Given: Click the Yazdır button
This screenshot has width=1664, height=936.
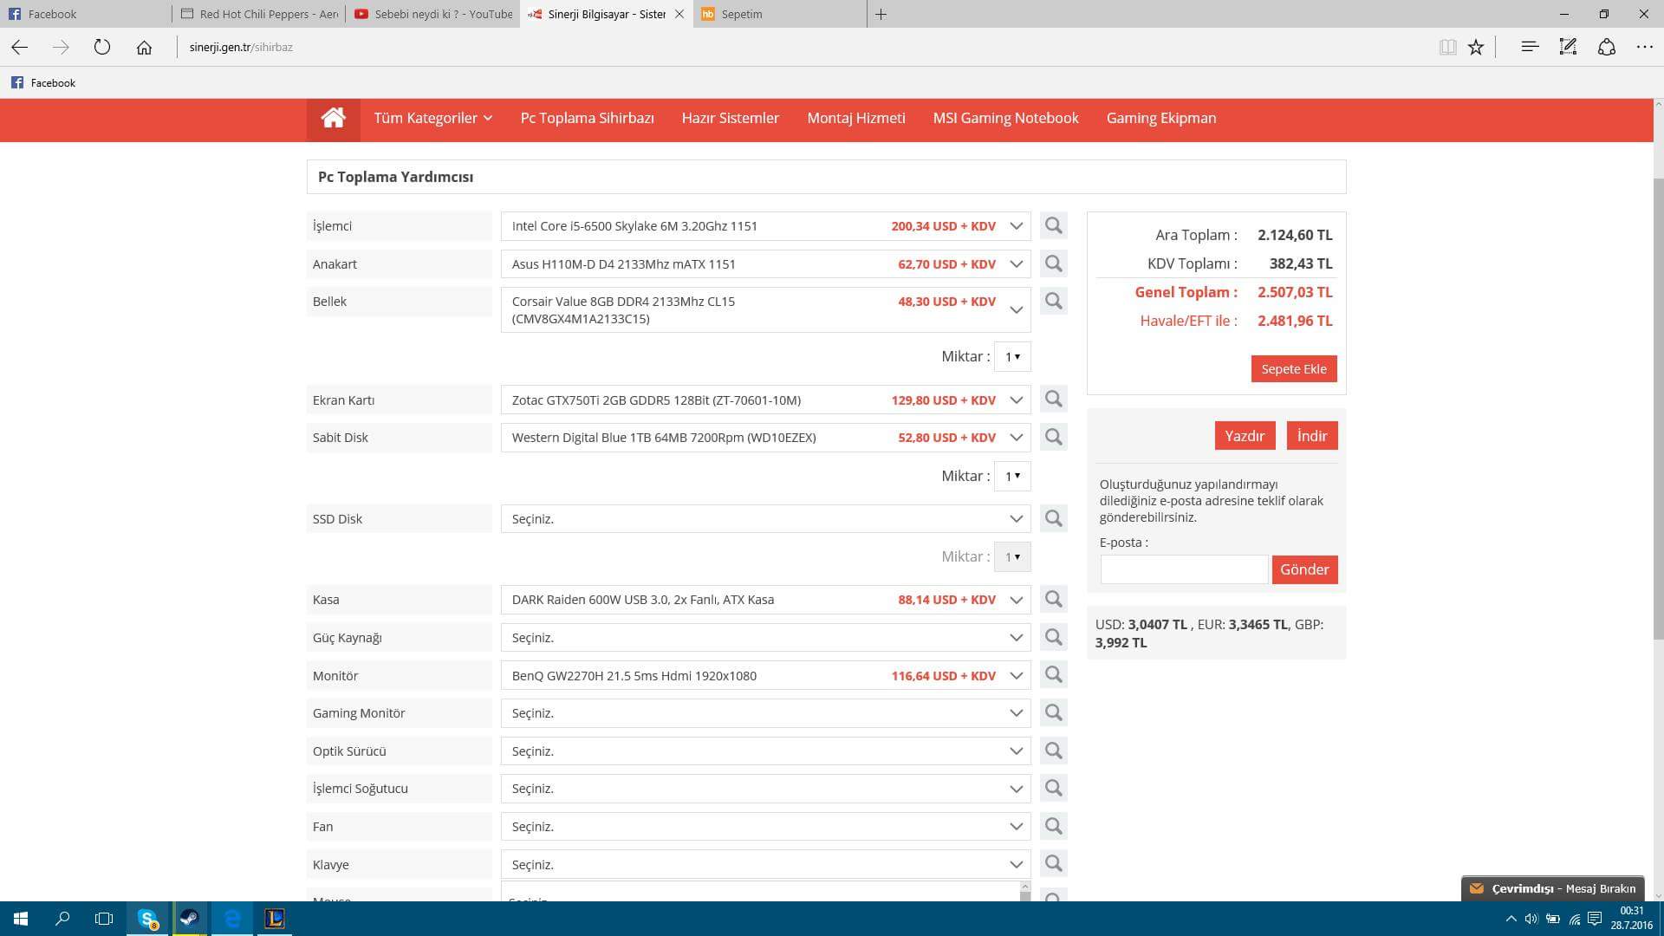Looking at the screenshot, I should [x=1244, y=436].
